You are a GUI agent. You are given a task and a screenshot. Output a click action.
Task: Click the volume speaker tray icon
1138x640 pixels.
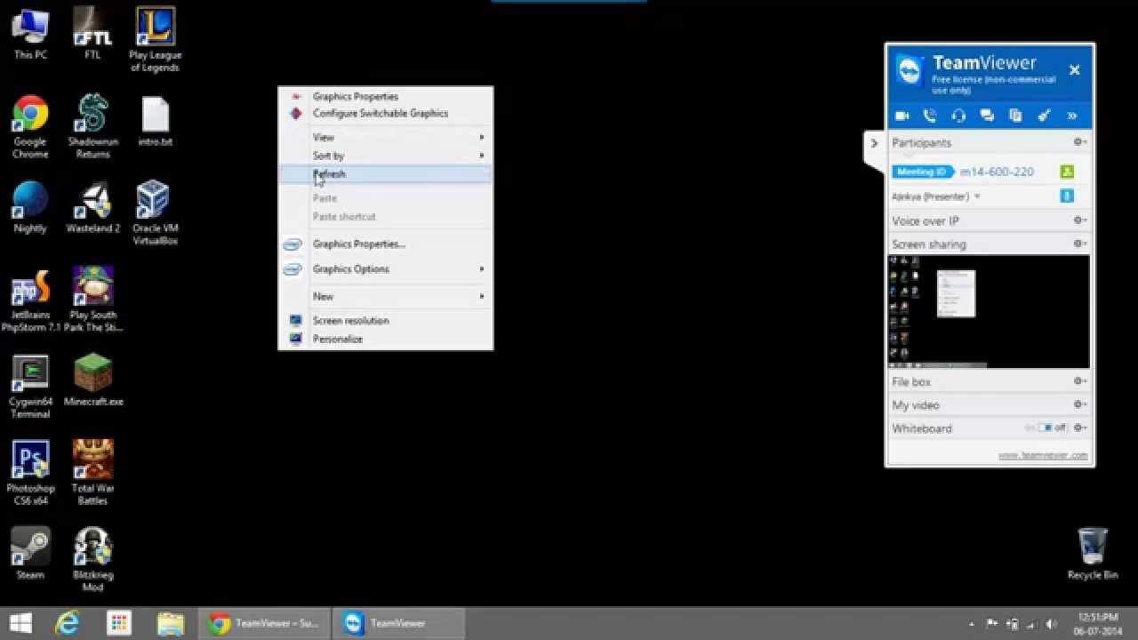(1053, 624)
